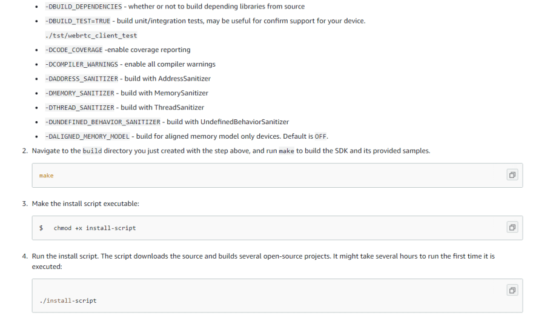Click the inline build directory code word
The width and height of the screenshot is (533, 321).
pyautogui.click(x=92, y=151)
